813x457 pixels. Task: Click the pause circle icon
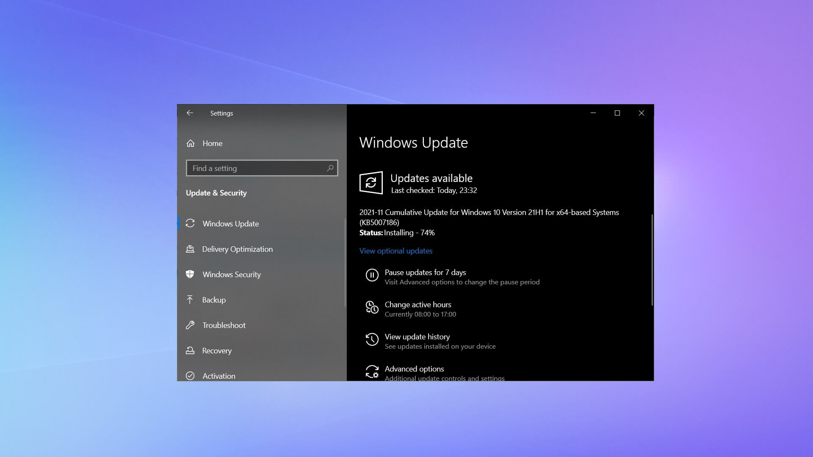[x=372, y=275]
